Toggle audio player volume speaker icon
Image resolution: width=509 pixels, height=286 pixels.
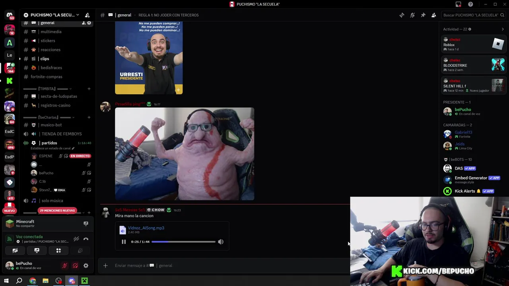tap(221, 242)
